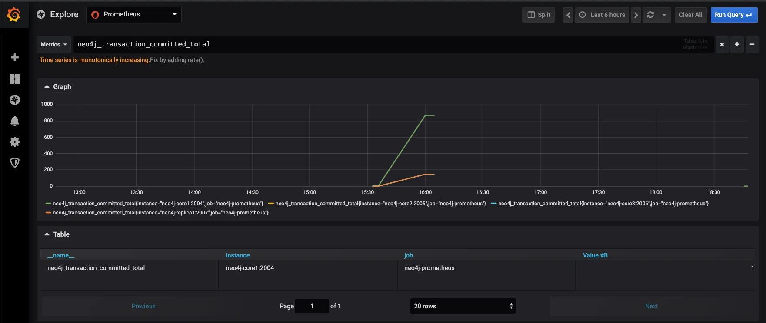Viewport: 766px width, 323px height.
Task: Open Server Admin shield in sidebar
Action: pyautogui.click(x=15, y=163)
